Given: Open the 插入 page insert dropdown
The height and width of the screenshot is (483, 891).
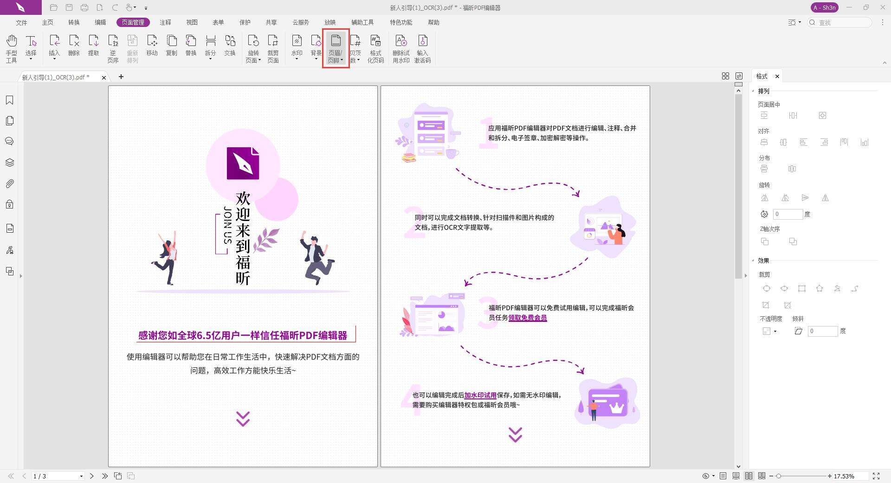Looking at the screenshot, I should [54, 48].
